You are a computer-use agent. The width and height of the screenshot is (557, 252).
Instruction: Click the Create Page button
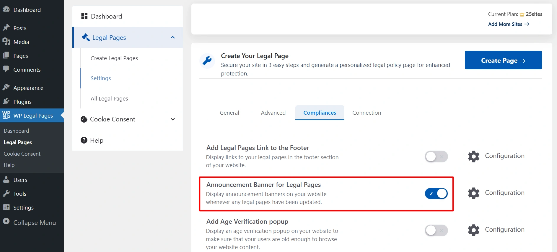(x=503, y=60)
